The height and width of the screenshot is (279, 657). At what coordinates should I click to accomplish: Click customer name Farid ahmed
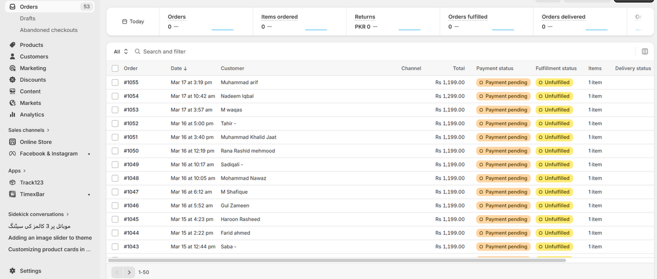point(235,233)
